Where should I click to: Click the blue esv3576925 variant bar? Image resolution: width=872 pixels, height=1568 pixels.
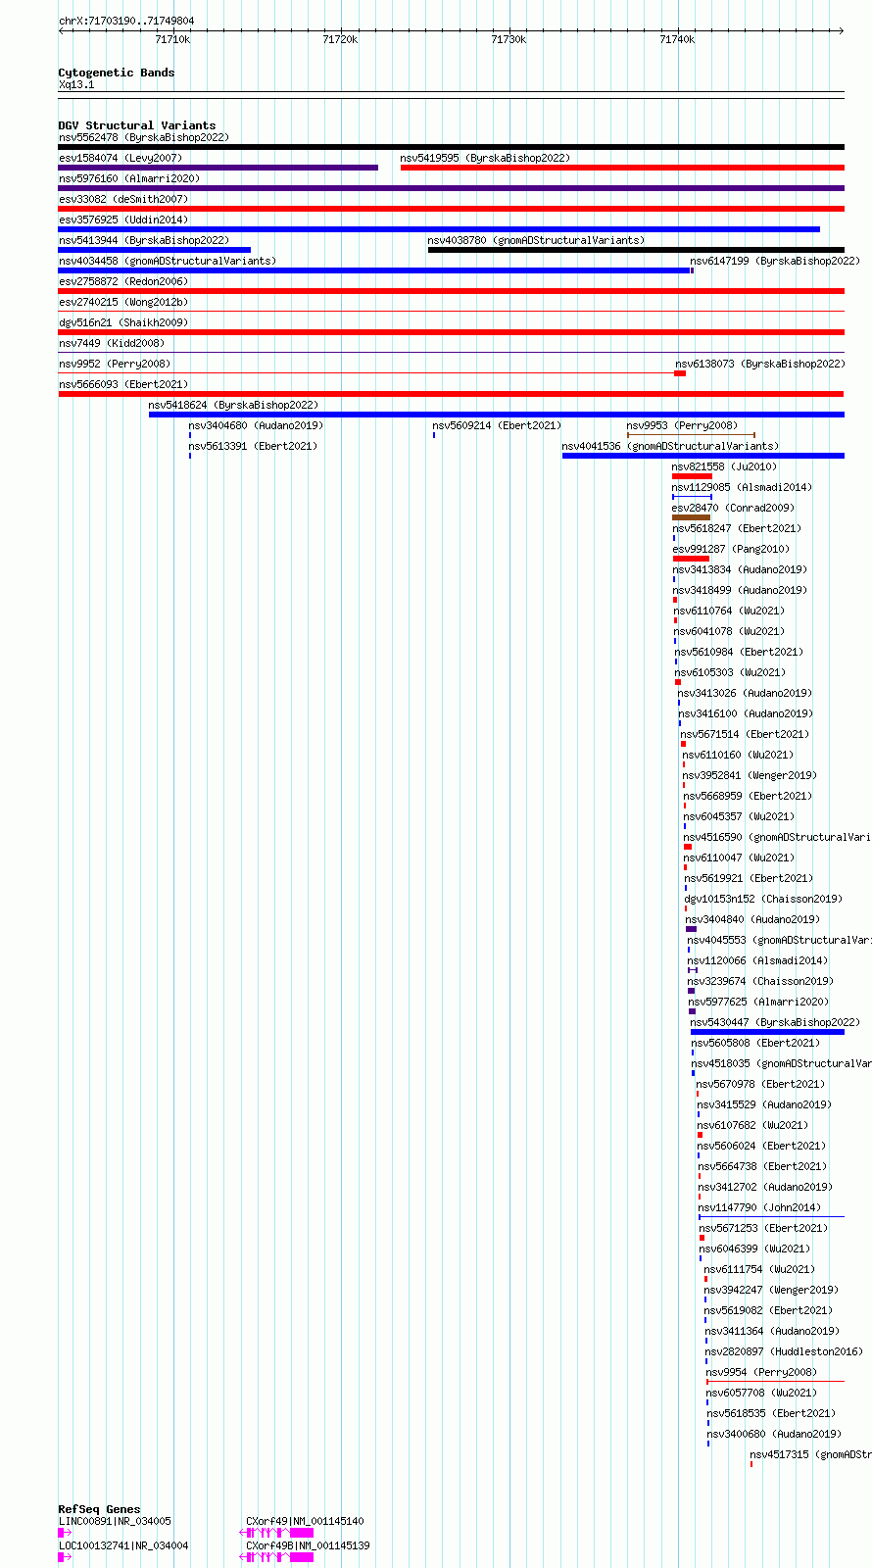pos(439,229)
